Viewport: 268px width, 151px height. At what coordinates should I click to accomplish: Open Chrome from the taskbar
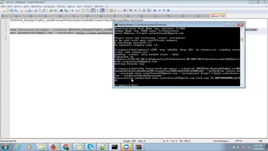click(66, 147)
